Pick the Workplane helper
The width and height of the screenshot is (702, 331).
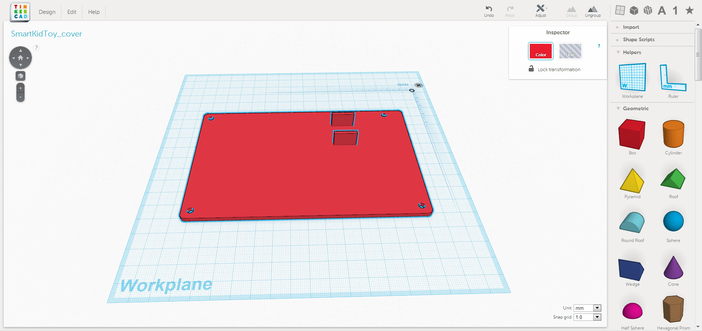[633, 81]
